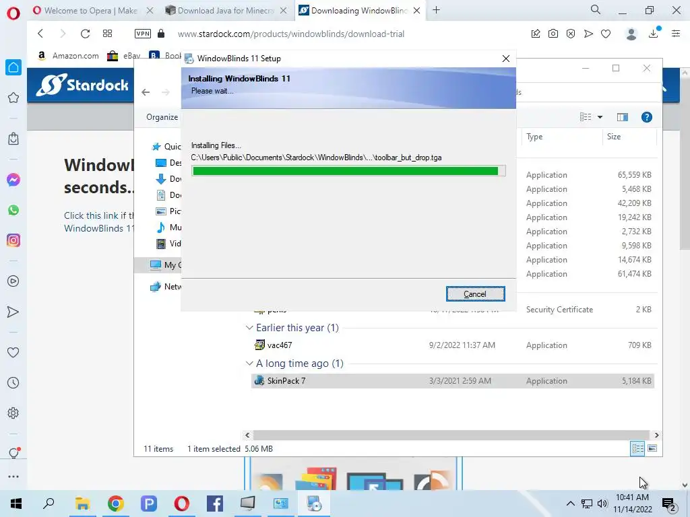Click the horizontal scrollbar in Explorer
690x517 pixels.
tap(451, 435)
